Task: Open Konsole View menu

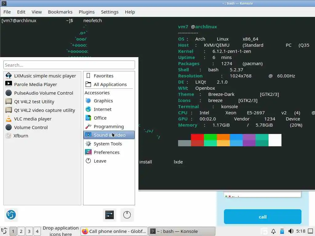Action: click(37, 12)
